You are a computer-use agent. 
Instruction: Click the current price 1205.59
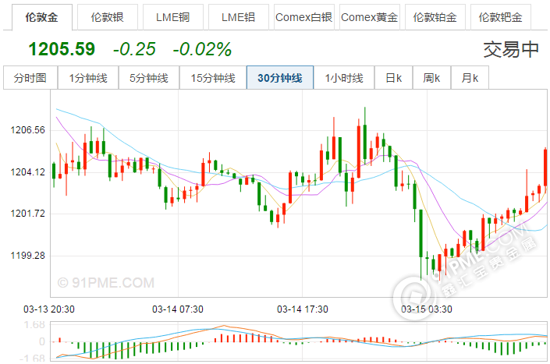[62, 48]
